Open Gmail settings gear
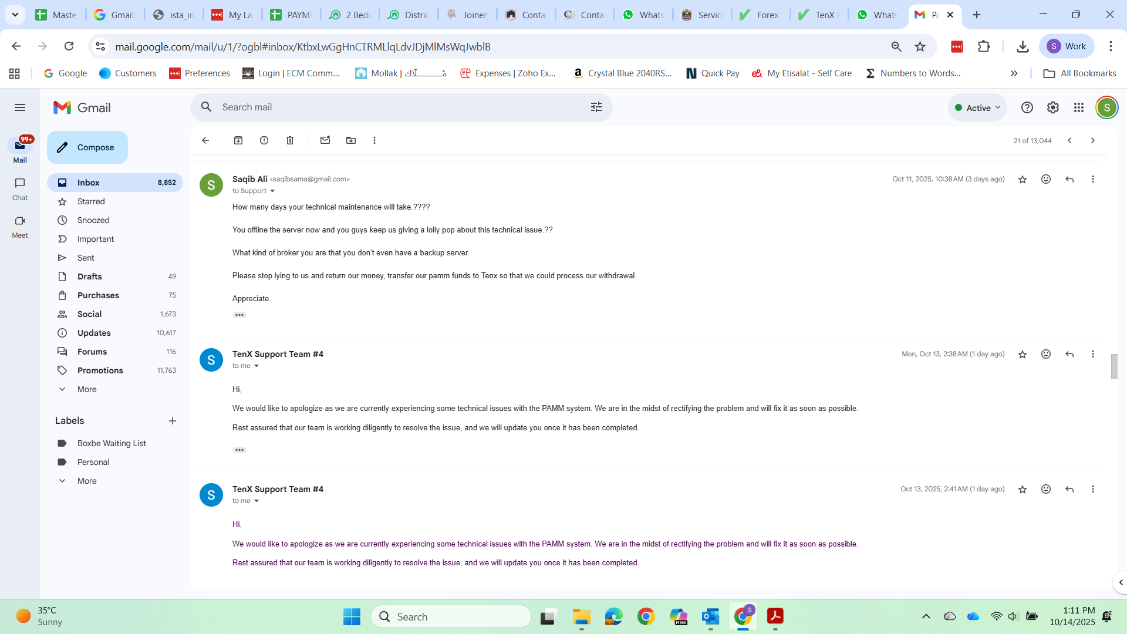Viewport: 1127px width, 634px height. (x=1053, y=107)
